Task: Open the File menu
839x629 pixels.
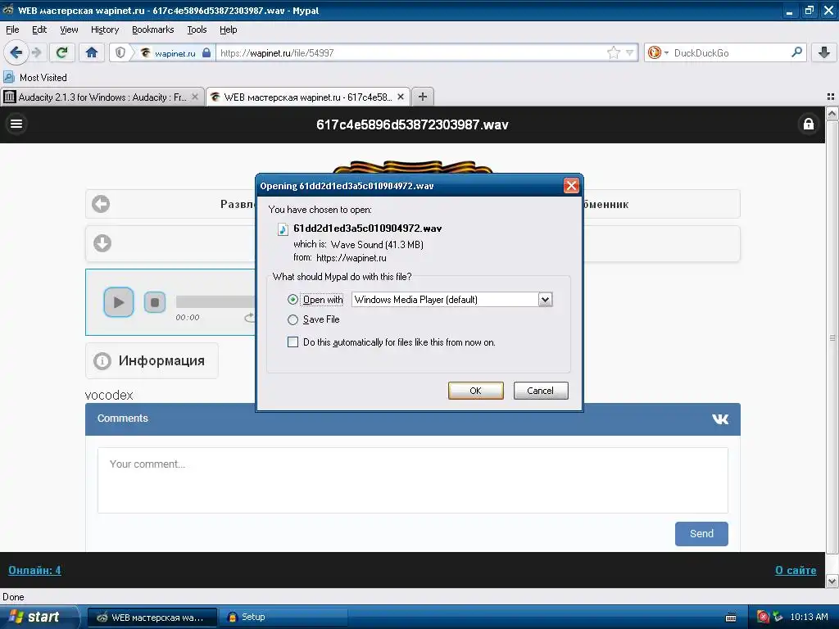Action: (12, 29)
